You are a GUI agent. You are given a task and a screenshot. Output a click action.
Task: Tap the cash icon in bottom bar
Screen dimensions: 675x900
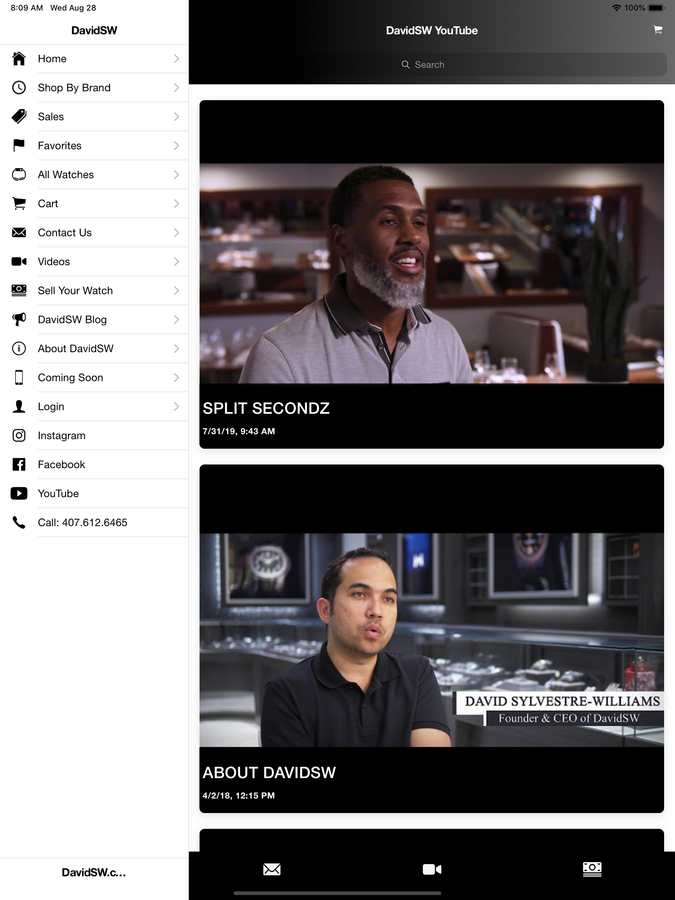click(x=592, y=869)
